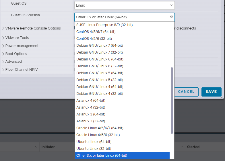Screen dimensions: 225x161
Task: Click the dropdown list scrollbar thumb
Action: 172,101
